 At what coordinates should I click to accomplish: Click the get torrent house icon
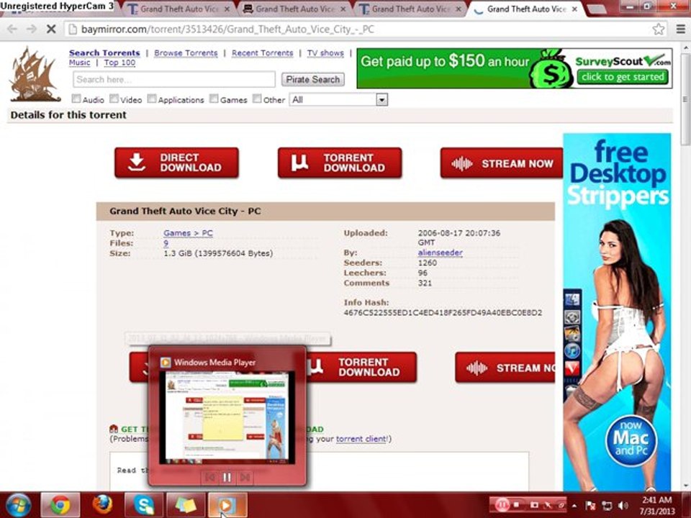pyautogui.click(x=114, y=429)
